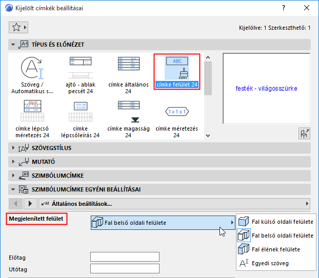This screenshot has width=319, height=278.
Task: Open the Általános beállítások page dropdown
Action: click(x=174, y=203)
